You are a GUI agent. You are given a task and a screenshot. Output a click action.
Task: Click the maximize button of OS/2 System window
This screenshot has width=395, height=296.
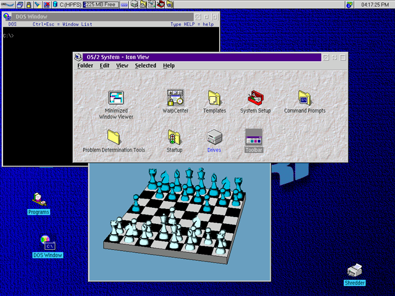pos(343,57)
